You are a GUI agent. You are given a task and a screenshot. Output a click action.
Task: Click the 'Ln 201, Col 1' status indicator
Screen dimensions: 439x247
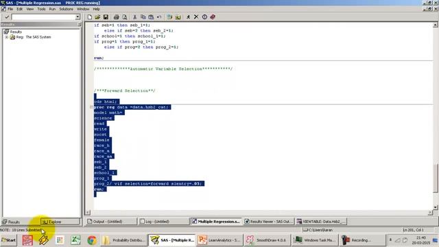(x=413, y=230)
